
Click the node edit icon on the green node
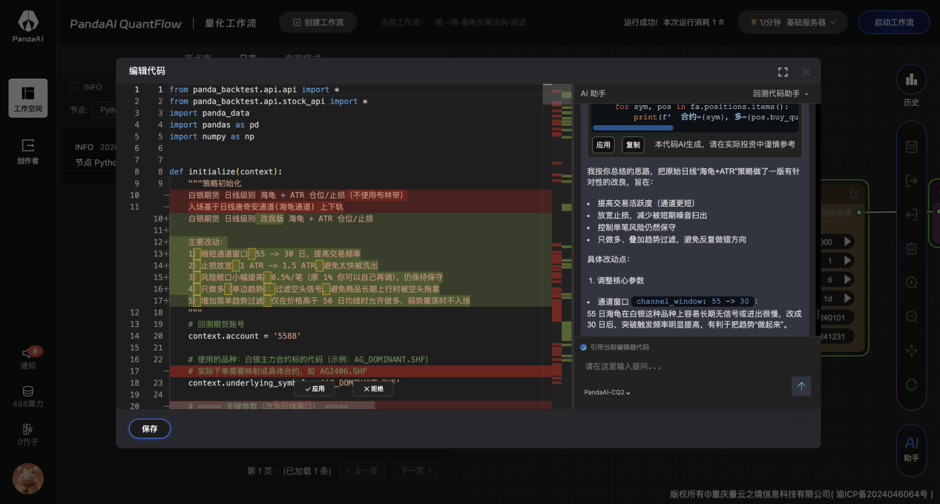[854, 194]
